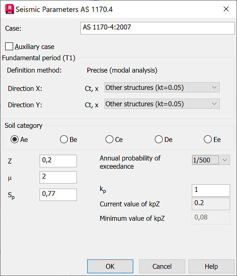Screen dimensions: 237x276
Task: Click the Cancel button
Action: point(162,267)
